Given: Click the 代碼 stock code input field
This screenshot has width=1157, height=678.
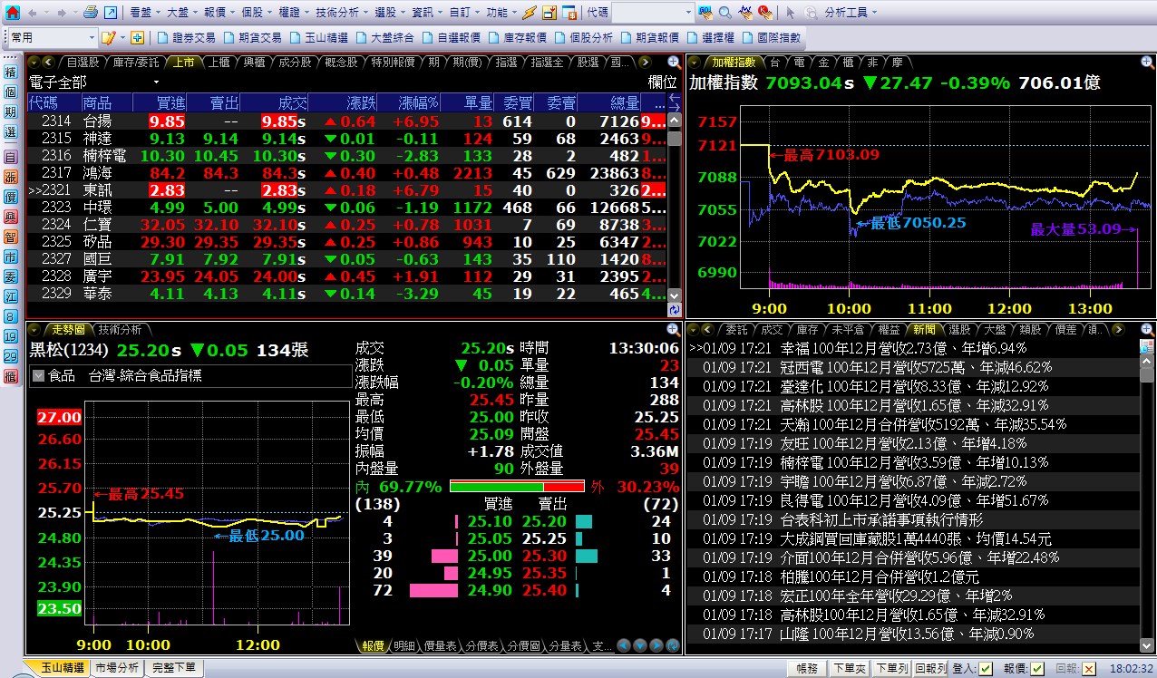Looking at the screenshot, I should (653, 13).
